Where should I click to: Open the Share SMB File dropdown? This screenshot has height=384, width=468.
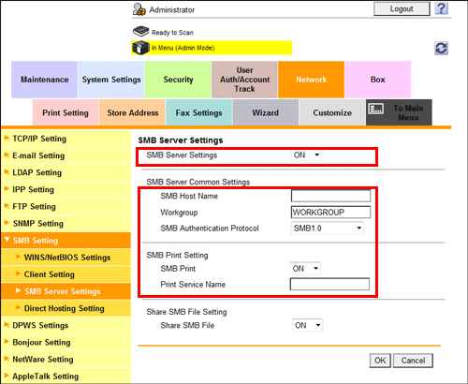click(x=307, y=325)
